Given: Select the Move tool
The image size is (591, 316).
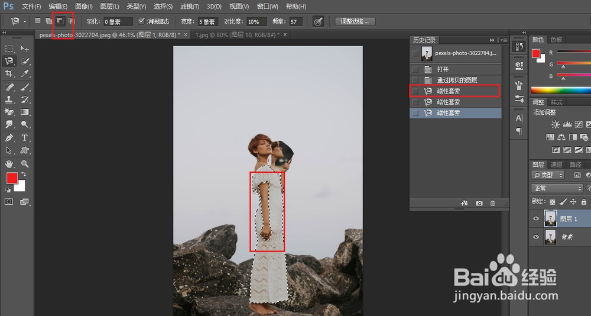Looking at the screenshot, I should (x=24, y=49).
